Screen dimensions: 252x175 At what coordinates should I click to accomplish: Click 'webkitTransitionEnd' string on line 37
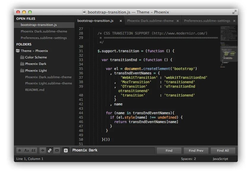[186, 78]
